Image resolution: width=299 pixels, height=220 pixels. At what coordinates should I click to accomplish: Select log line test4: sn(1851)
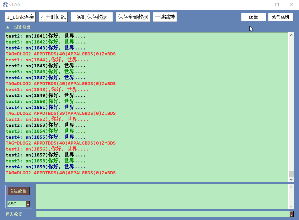point(46,107)
